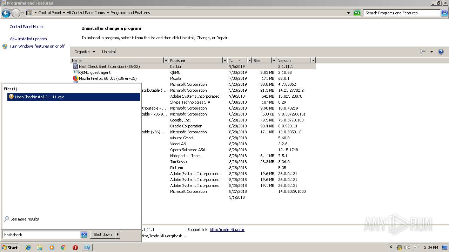Click the Change your view icon
The height and width of the screenshot is (252, 449).
coord(423,52)
